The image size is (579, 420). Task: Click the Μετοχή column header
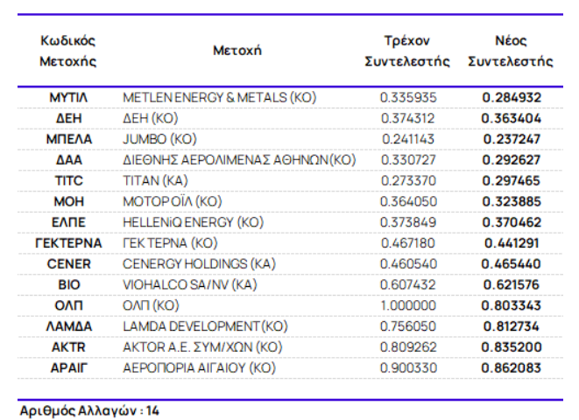(x=237, y=52)
